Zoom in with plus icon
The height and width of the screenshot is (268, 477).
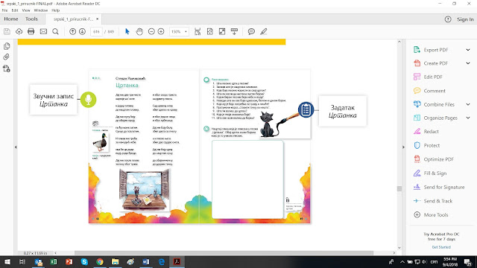tap(161, 31)
